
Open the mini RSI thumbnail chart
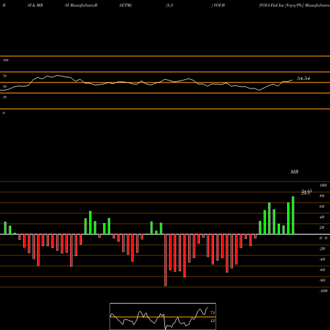(x=163, y=316)
